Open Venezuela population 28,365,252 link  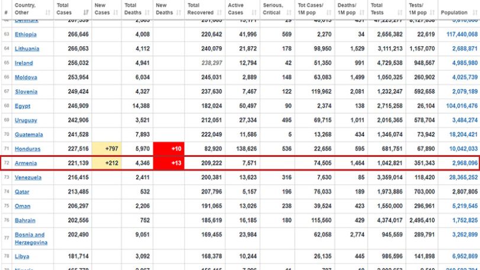[x=463, y=178]
